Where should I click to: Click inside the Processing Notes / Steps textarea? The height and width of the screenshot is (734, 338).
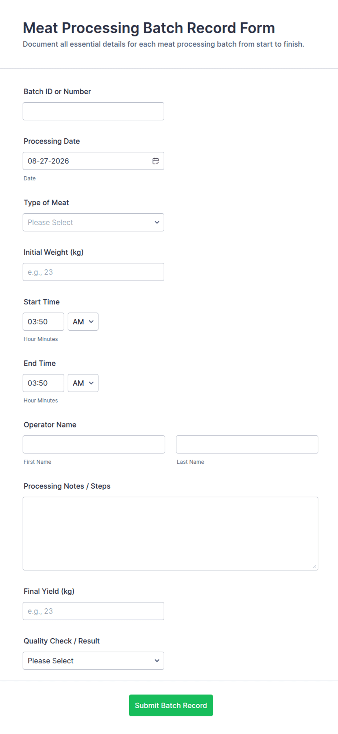click(x=170, y=534)
